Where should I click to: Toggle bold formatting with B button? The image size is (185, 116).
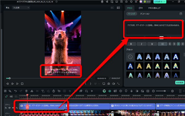[x=131, y=44]
